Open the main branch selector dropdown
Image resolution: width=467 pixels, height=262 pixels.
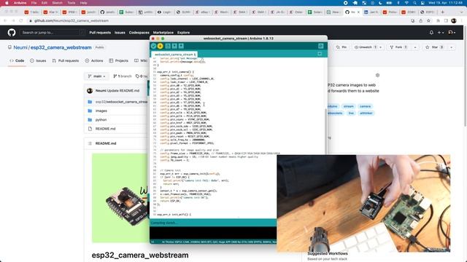96,76
